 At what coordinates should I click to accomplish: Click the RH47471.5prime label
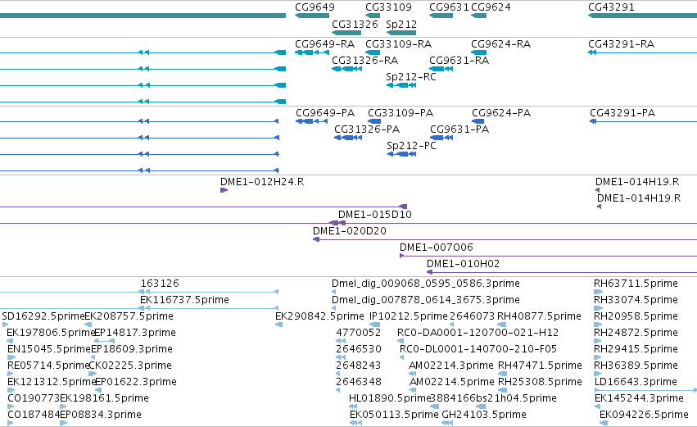coord(540,366)
